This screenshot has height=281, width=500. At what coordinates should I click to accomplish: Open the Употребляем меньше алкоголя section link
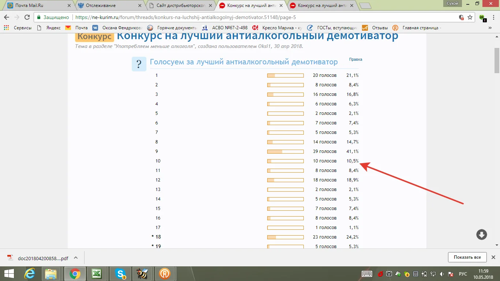tap(155, 46)
